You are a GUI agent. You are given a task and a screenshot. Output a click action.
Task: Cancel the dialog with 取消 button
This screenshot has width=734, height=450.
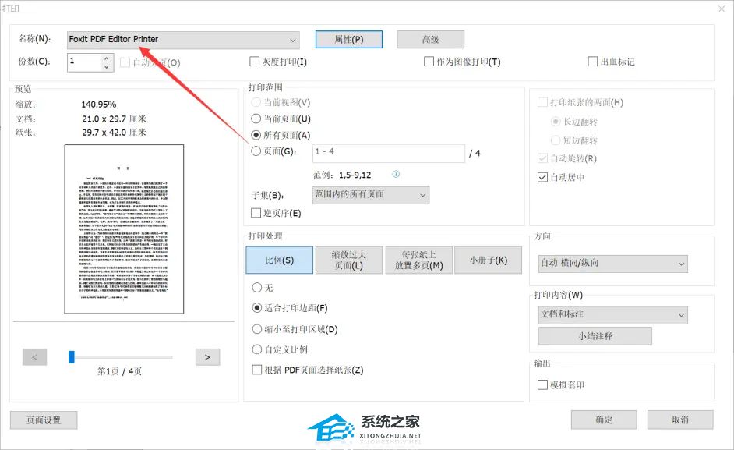click(681, 420)
